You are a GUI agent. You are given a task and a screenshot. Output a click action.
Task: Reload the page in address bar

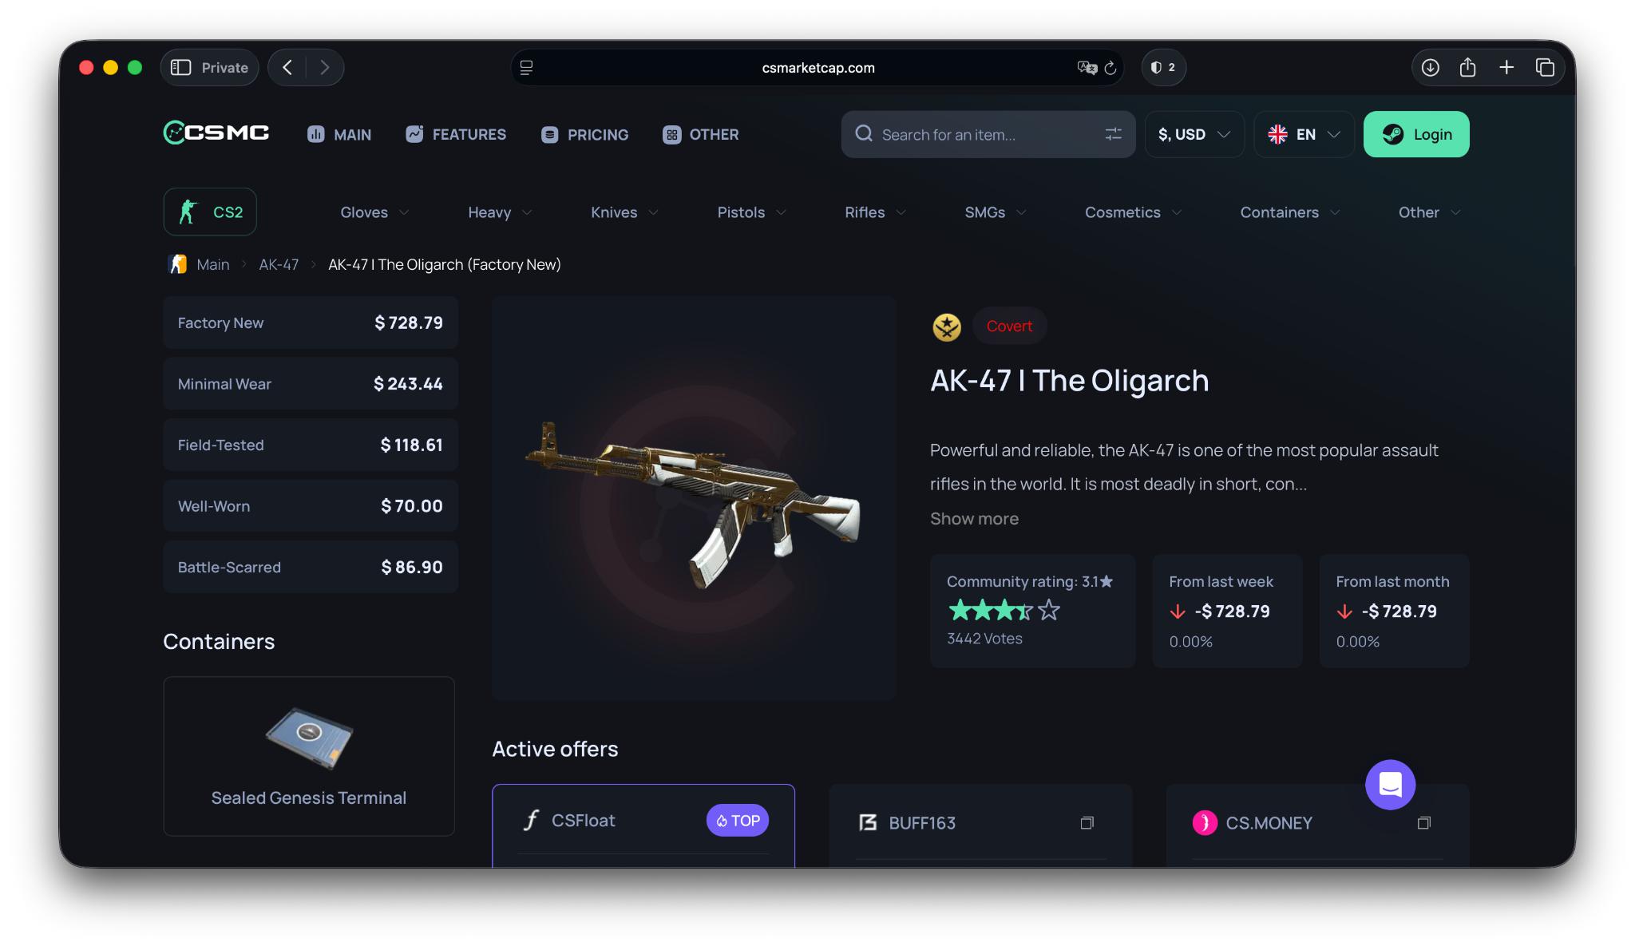click(1110, 68)
